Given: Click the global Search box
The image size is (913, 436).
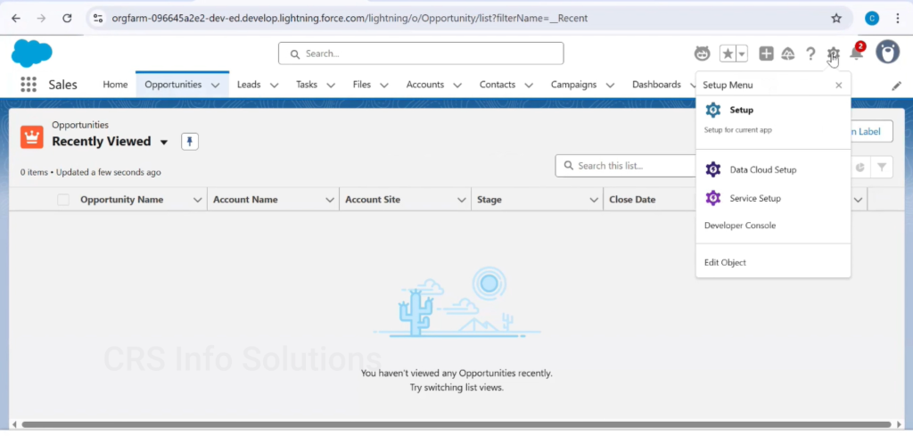Looking at the screenshot, I should tap(421, 53).
